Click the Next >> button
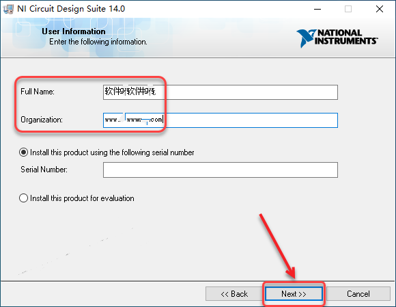This screenshot has height=307, width=396. [294, 293]
